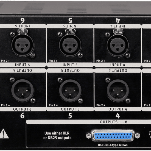Click the upside-down 'OUTPUT 6' label
Screen dimensions: 151x151
tap(23, 71)
